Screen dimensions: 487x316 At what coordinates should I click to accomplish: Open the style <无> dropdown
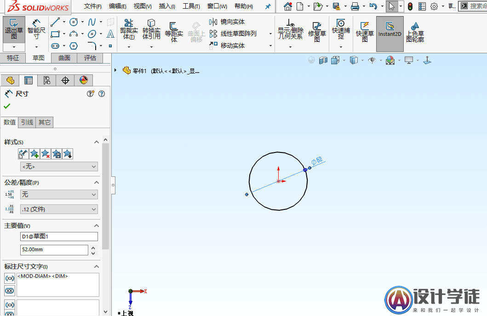pyautogui.click(x=59, y=167)
